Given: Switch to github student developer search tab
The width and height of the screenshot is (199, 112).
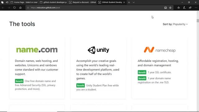Looking at the screenshot, I should click(53, 2).
